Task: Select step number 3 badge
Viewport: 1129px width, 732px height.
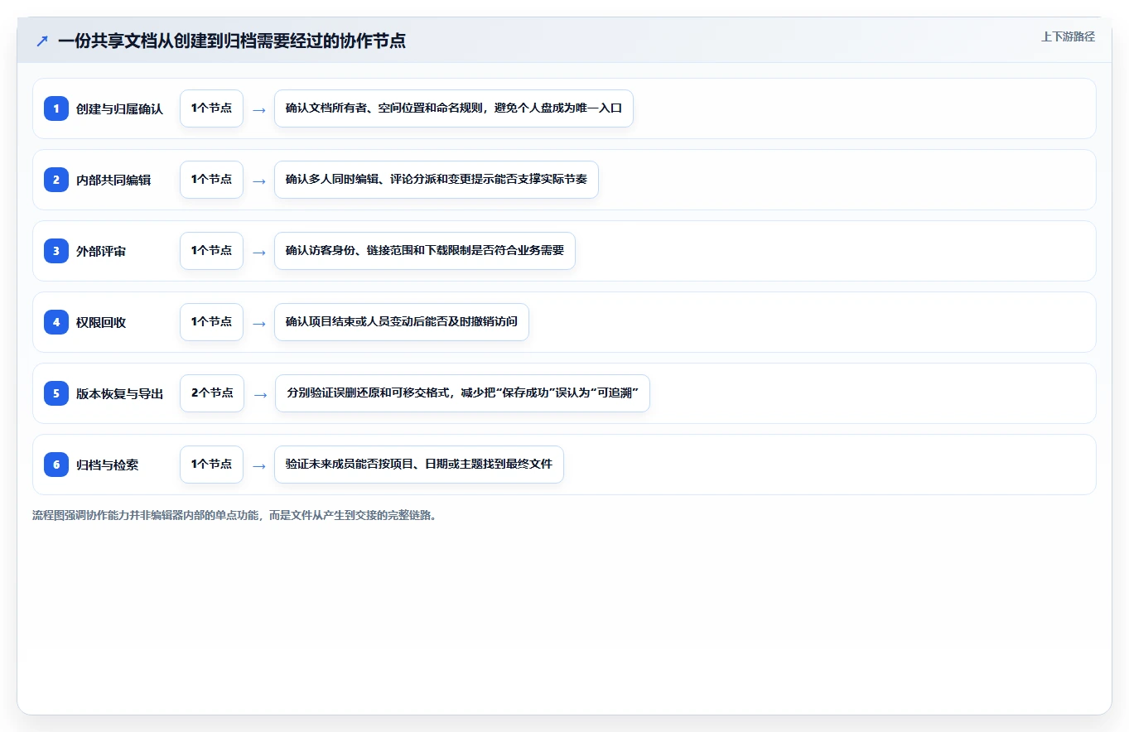Action: (56, 251)
